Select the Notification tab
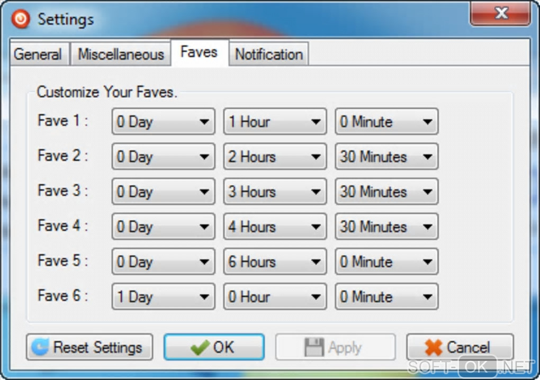The height and width of the screenshot is (380, 540). pyautogui.click(x=268, y=55)
